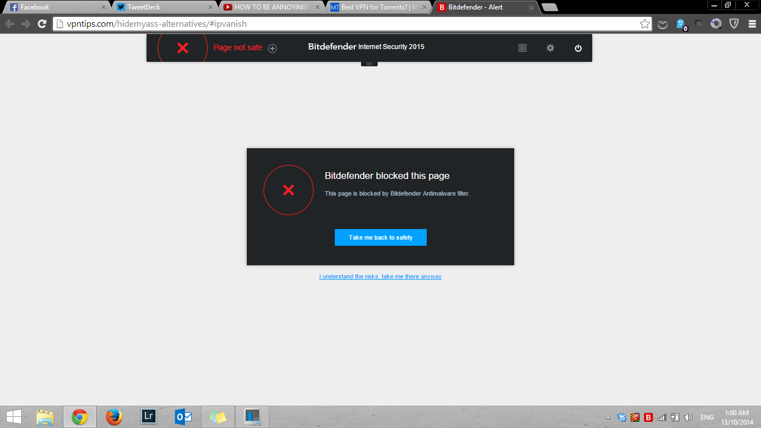Open Sticky Notes from the taskbar
This screenshot has width=761, height=428.
coord(218,417)
